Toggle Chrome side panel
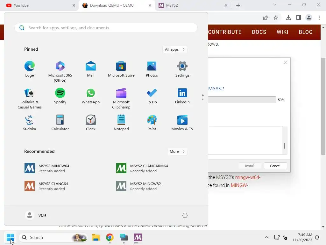326x245 pixels. point(299,18)
